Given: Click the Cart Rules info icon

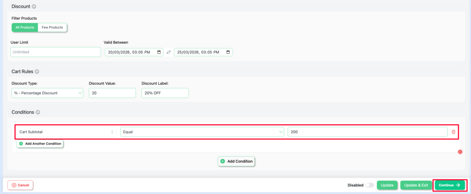Looking at the screenshot, I should (x=37, y=72).
